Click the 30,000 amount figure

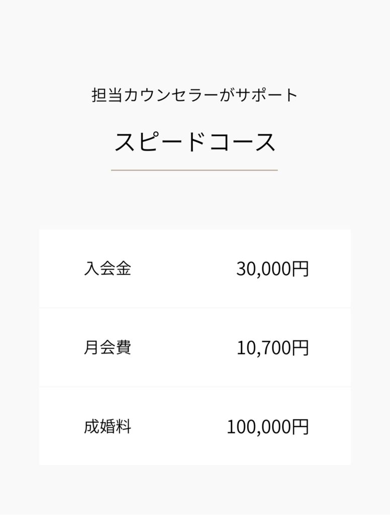point(264,269)
